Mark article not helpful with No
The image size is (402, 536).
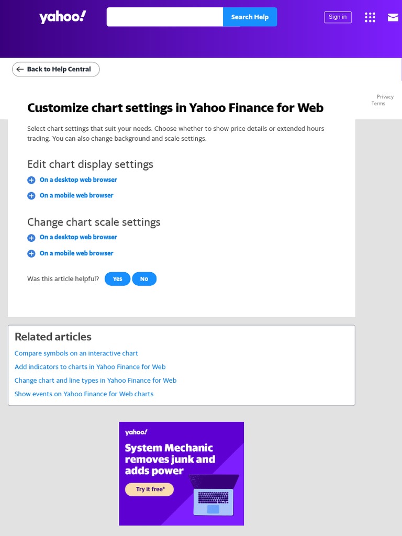click(x=144, y=279)
